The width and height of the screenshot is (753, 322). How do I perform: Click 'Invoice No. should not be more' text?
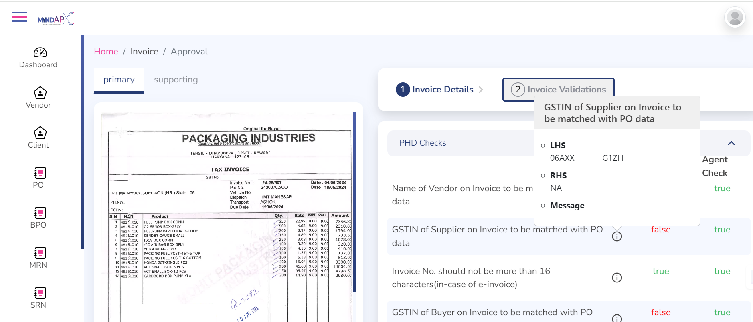click(471, 278)
